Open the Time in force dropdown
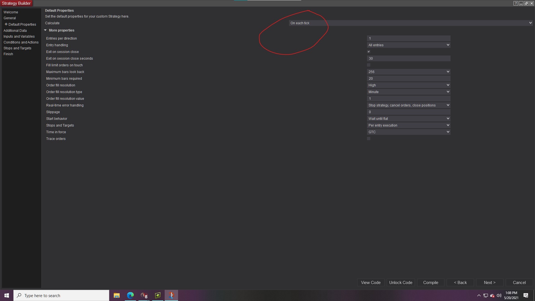 point(408,132)
